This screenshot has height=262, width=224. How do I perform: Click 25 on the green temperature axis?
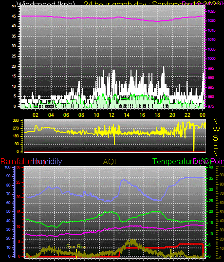click(211, 201)
